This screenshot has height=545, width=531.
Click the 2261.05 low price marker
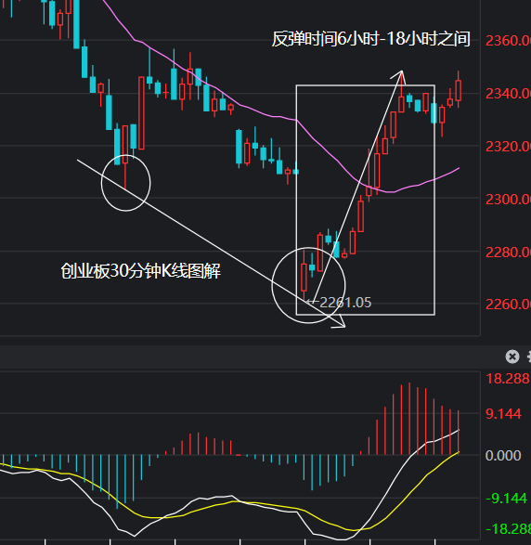(x=344, y=303)
